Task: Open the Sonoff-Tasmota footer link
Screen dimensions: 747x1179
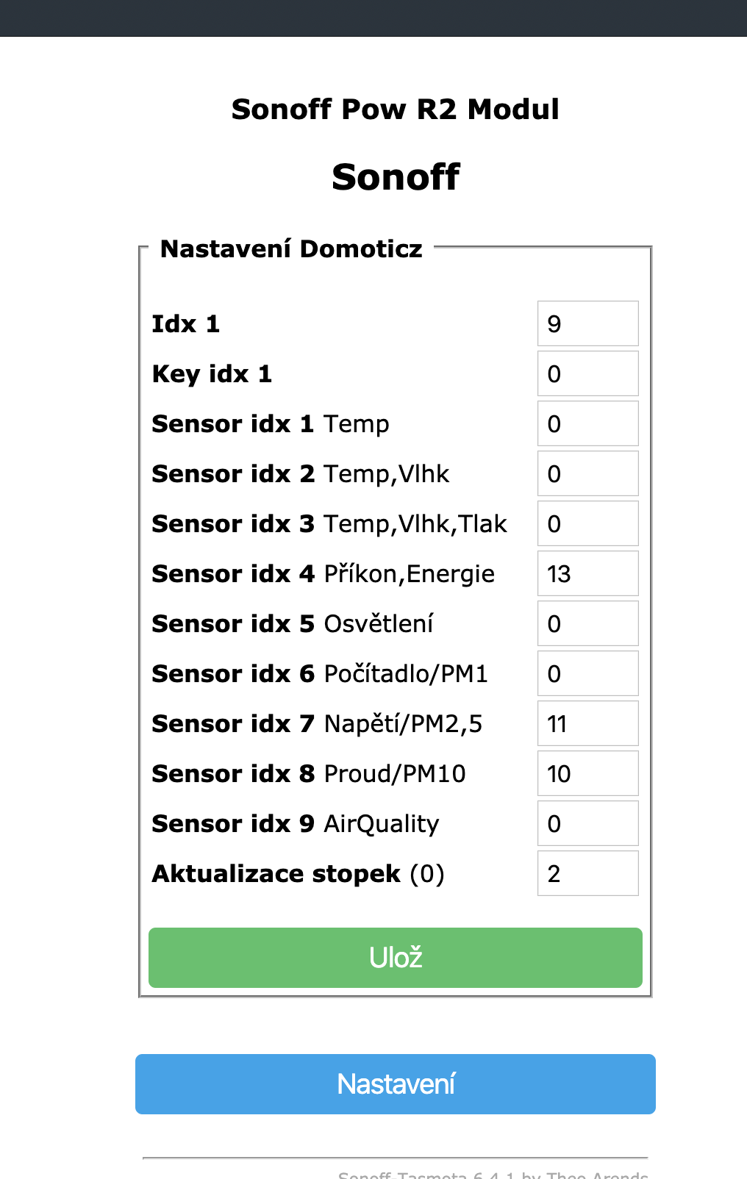Action: click(493, 1175)
